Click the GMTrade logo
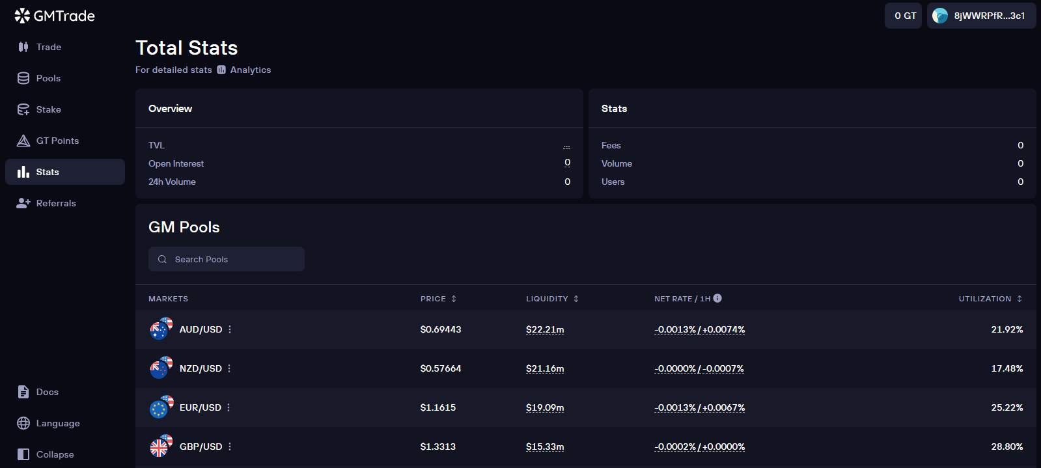Image resolution: width=1041 pixels, height=468 pixels. tap(55, 16)
